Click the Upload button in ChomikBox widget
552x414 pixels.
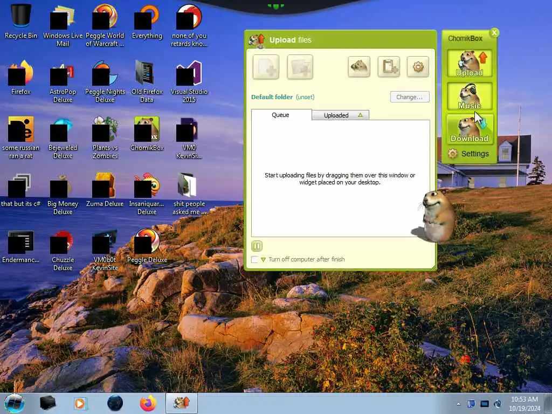[x=470, y=64]
